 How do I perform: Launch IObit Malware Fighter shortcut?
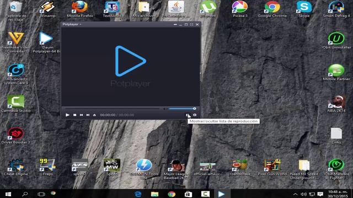(336, 169)
